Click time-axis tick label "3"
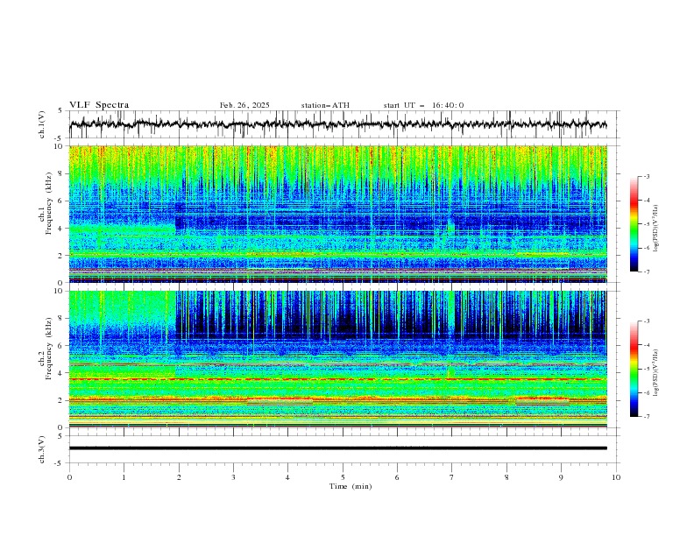Viewport: 694px width, 536px height. (x=233, y=477)
